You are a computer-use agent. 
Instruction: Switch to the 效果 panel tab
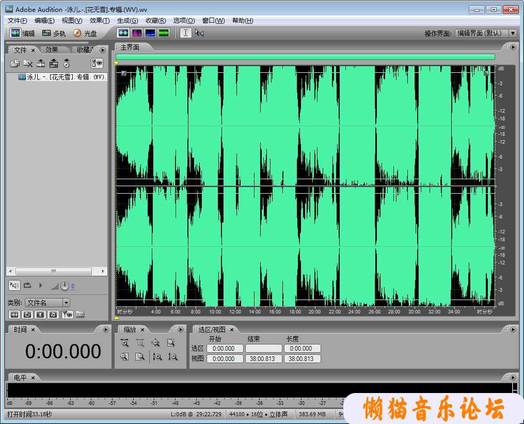(52, 50)
